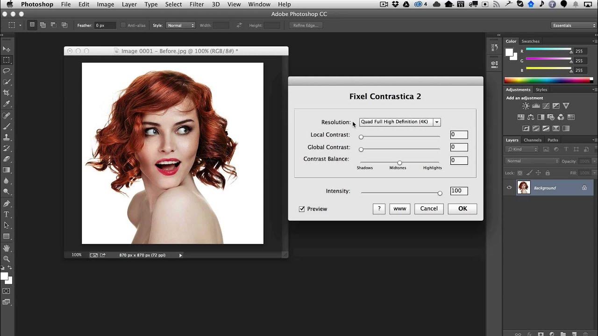This screenshot has height=336, width=598.
Task: Click the Intensity value field
Action: click(459, 191)
